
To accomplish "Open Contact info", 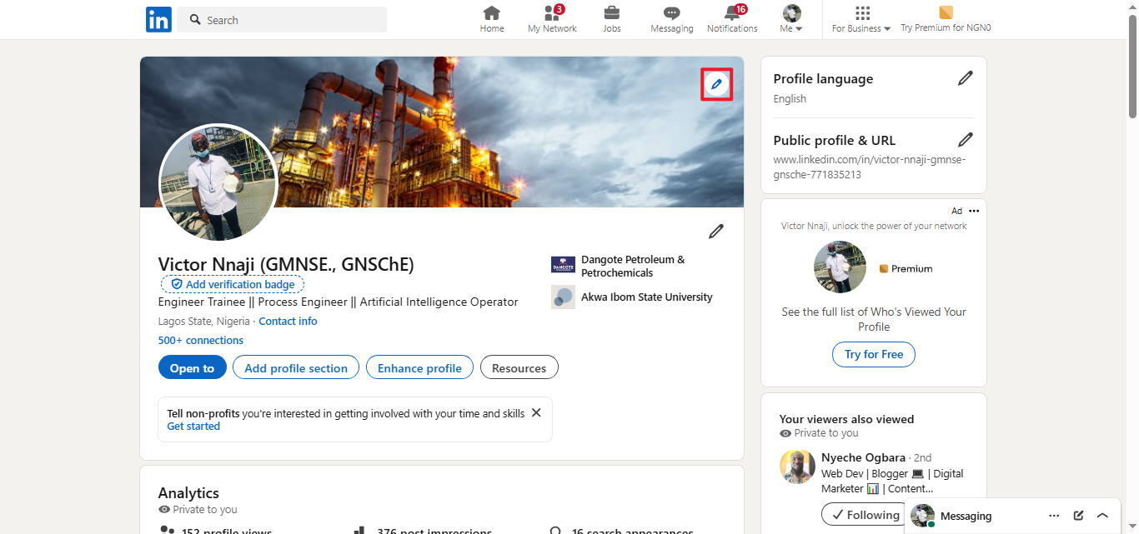I will coord(288,321).
